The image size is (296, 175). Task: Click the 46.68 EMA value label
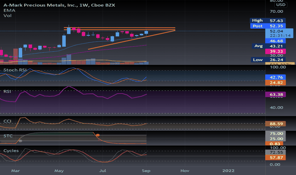275,41
